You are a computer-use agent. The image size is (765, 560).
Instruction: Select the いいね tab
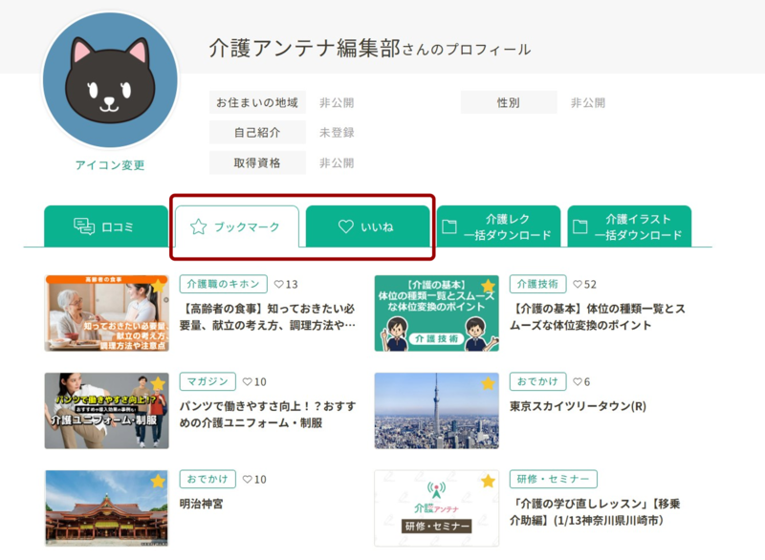click(x=367, y=226)
